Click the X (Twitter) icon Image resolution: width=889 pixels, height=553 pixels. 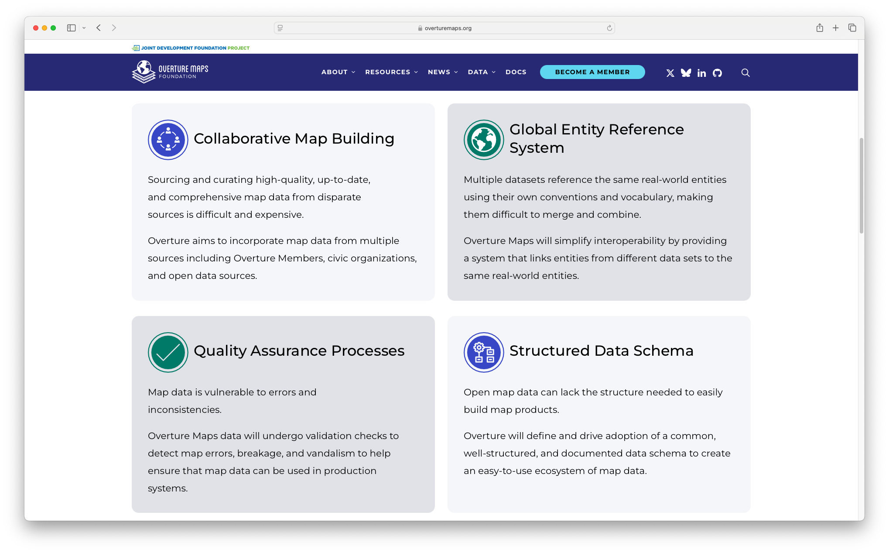click(x=670, y=72)
